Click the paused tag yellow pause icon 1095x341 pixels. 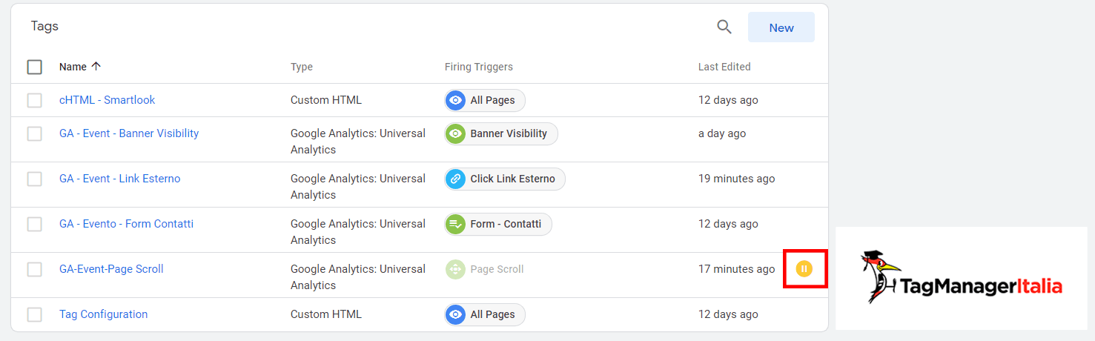804,268
